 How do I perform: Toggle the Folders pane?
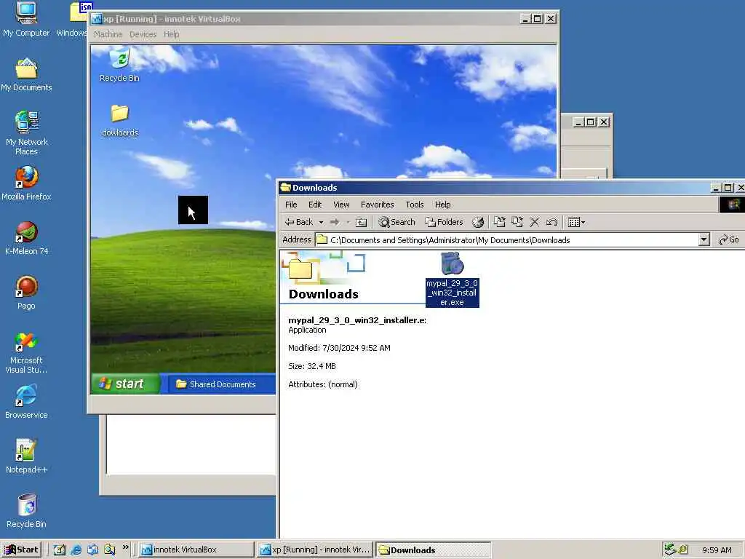[444, 222]
